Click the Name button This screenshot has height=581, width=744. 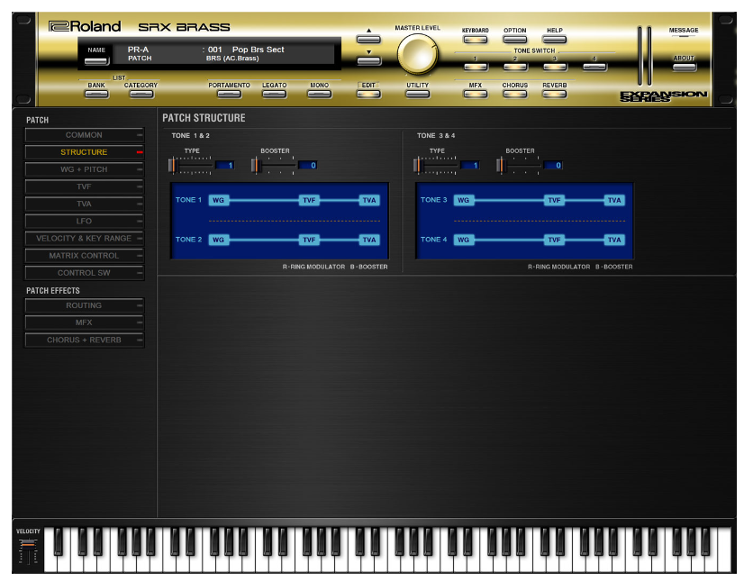[96, 61]
